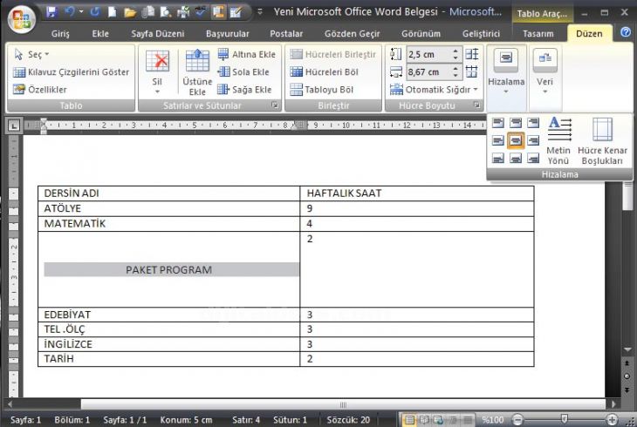Click the zoom slider handle
Image resolution: width=637 pixels, height=427 pixels.
coord(565,419)
